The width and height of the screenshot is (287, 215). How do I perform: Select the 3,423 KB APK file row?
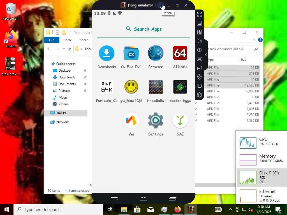tap(228, 103)
